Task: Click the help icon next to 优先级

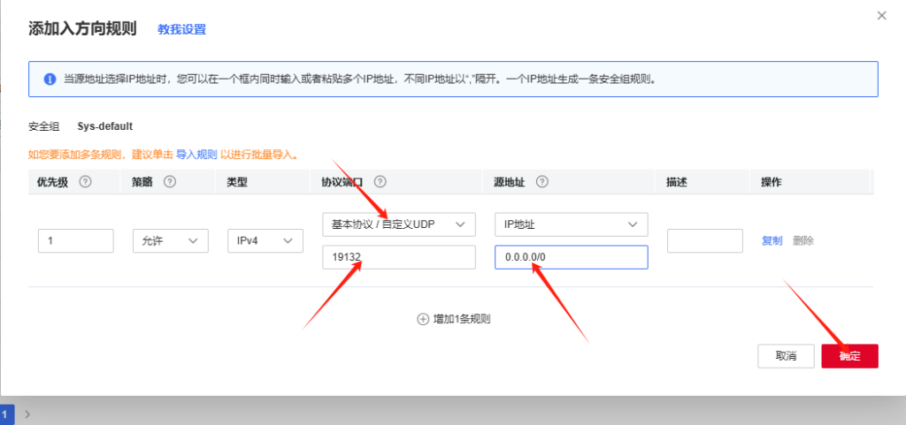Action: tap(86, 181)
